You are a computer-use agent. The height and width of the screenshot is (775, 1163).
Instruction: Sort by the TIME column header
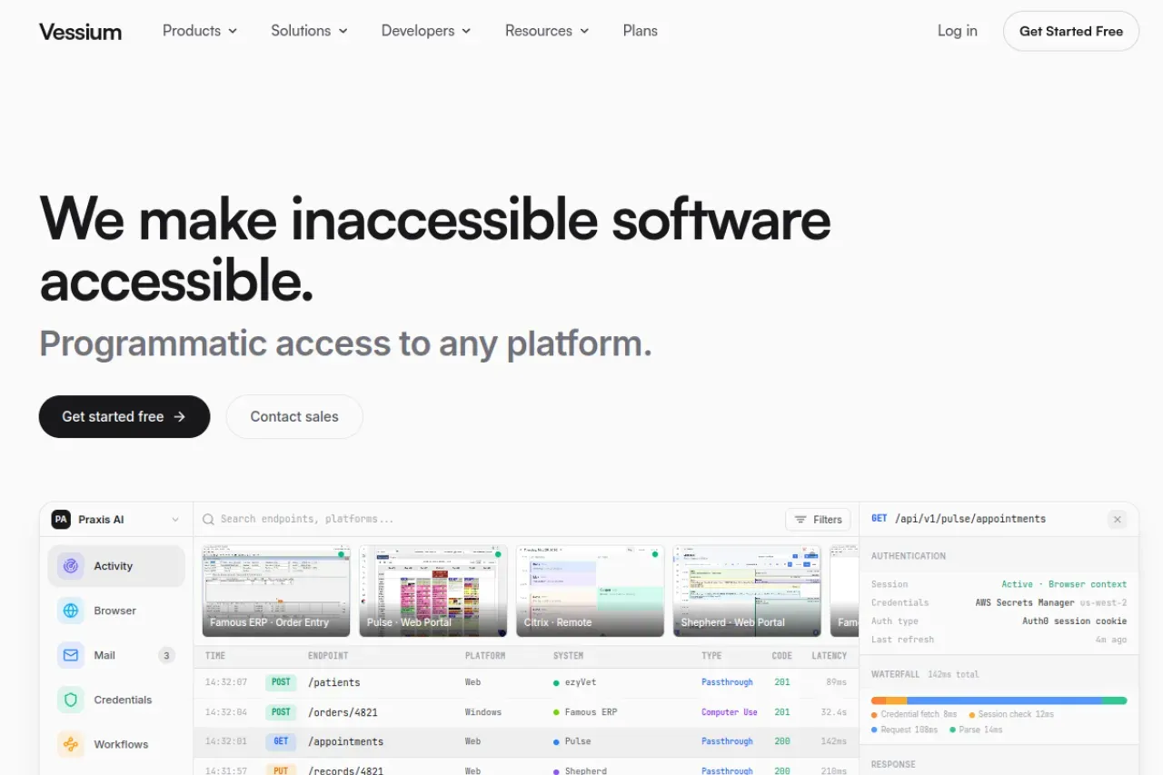click(215, 656)
